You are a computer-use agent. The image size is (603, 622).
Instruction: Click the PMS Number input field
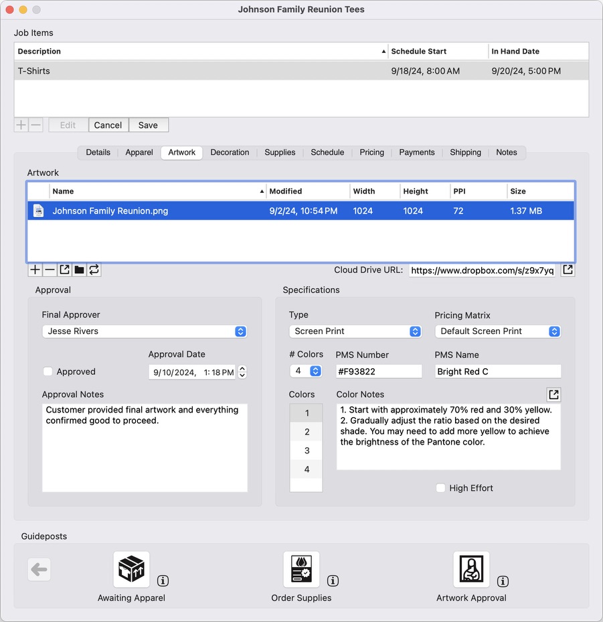(x=379, y=372)
